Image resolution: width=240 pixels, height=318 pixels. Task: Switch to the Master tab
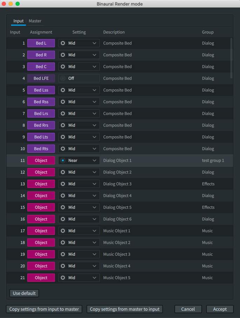coord(35,21)
